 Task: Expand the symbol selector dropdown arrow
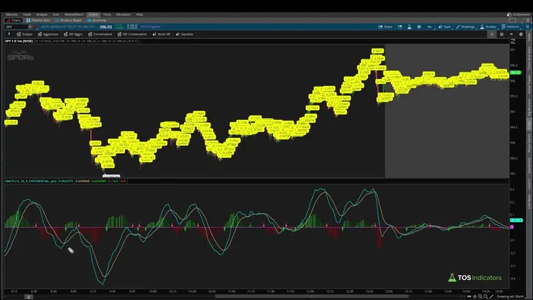click(x=30, y=27)
